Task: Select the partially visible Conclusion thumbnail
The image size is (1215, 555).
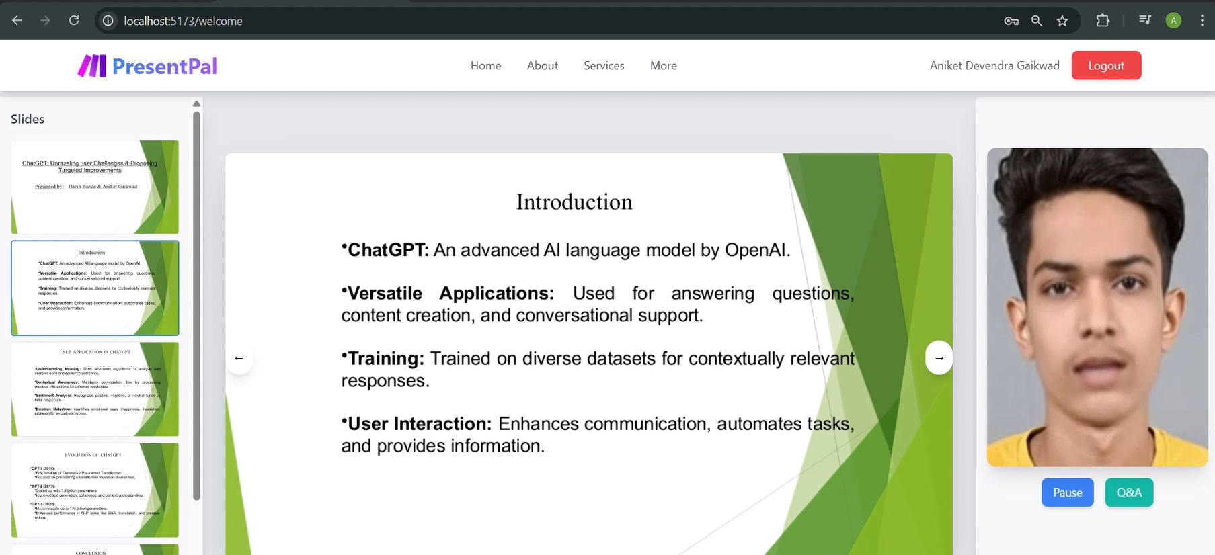Action: tap(95, 550)
